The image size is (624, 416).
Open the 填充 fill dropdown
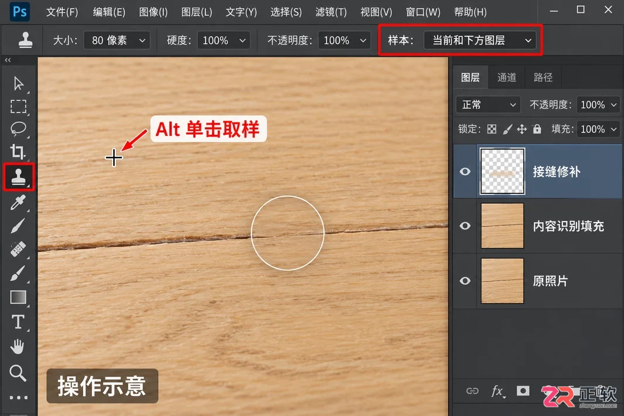tap(599, 129)
